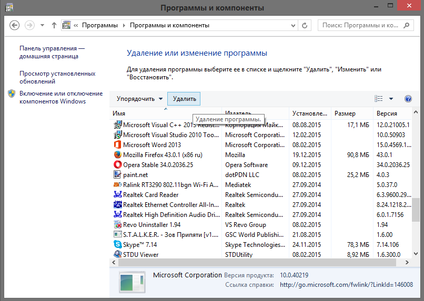Open Включение или отключение компонентов Windows
This screenshot has height=301, width=424.
point(61,97)
